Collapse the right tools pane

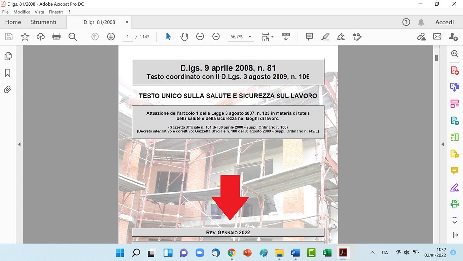tap(442, 144)
